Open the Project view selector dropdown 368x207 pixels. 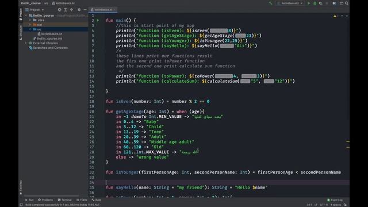pos(34,10)
